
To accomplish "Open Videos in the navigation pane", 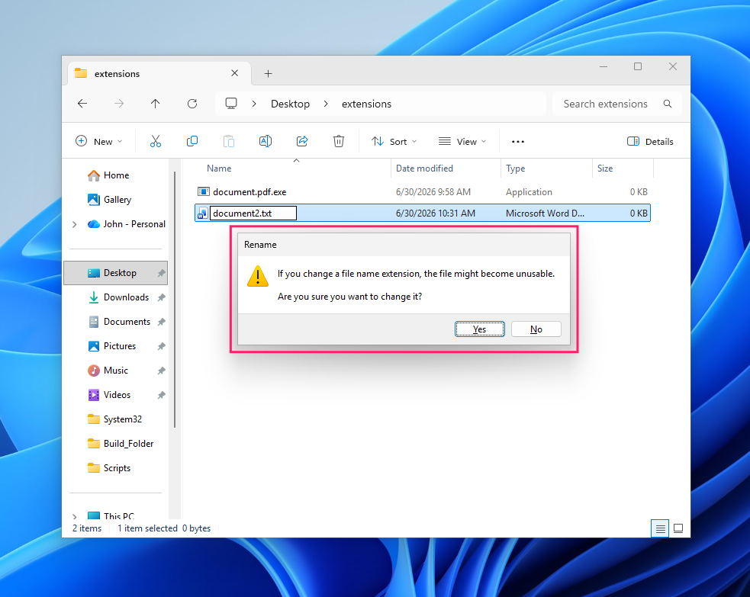I will [116, 395].
